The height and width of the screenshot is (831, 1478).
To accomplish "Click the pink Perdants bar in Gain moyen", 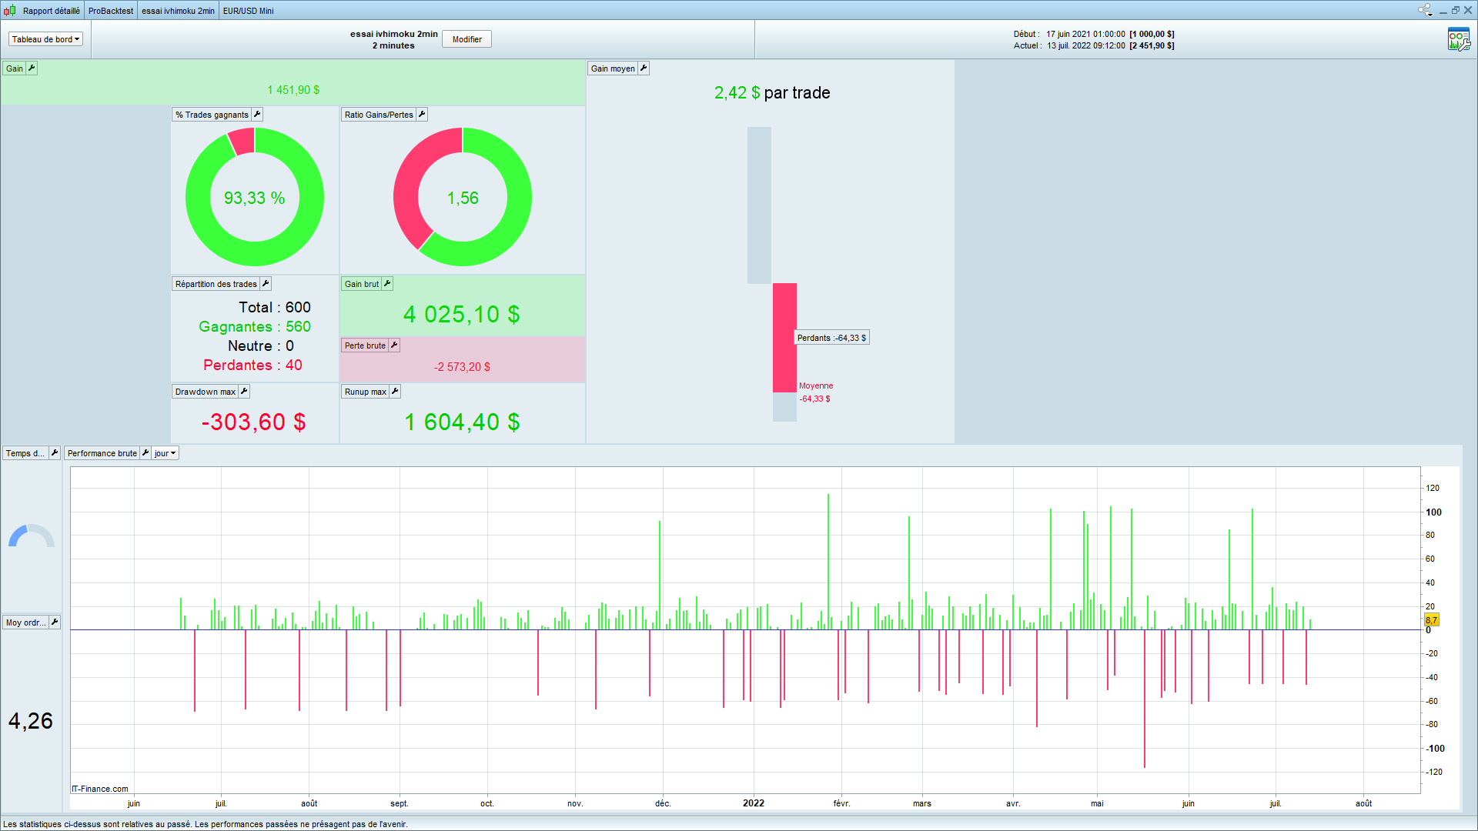I will click(784, 337).
